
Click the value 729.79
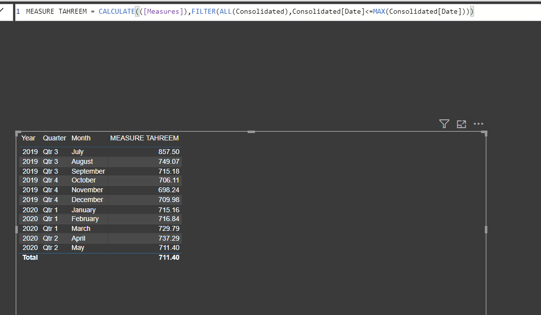click(169, 228)
